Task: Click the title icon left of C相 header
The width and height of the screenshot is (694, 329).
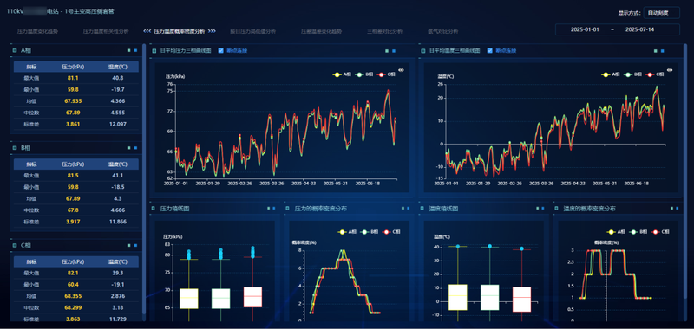Action: tap(15, 245)
